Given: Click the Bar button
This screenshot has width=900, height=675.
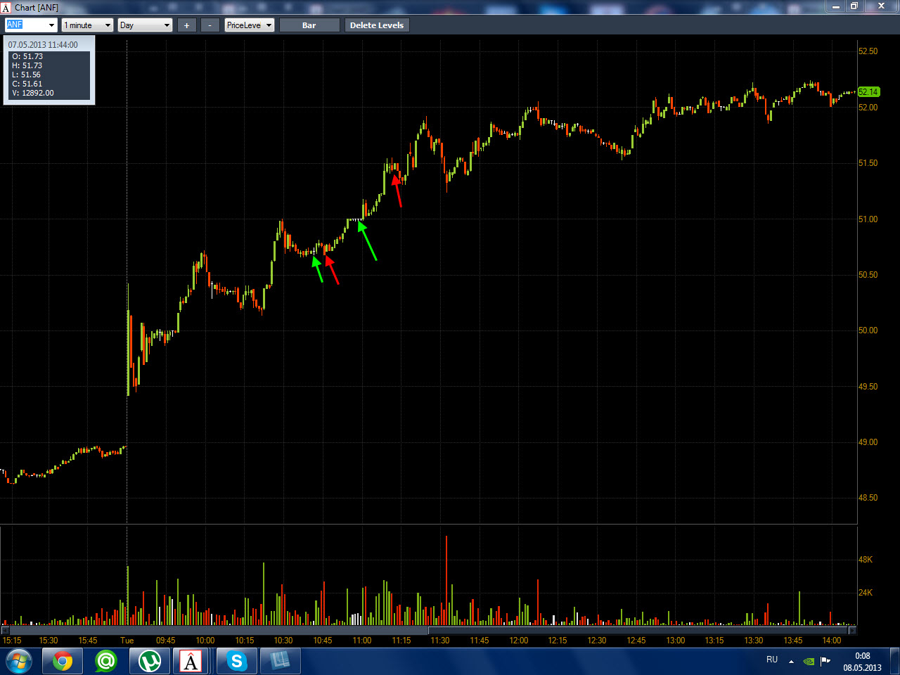Looking at the screenshot, I should click(309, 25).
